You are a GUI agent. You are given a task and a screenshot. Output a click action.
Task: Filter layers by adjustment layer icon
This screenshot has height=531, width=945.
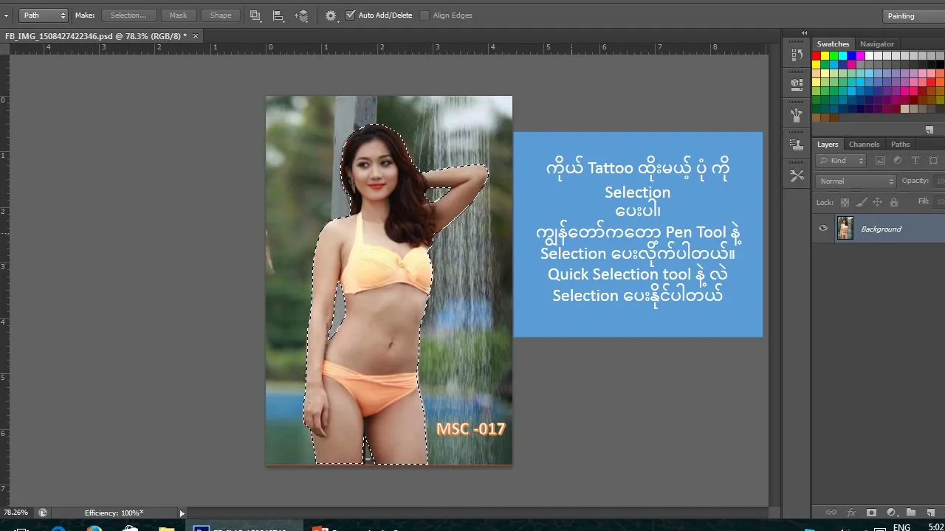pyautogui.click(x=898, y=160)
